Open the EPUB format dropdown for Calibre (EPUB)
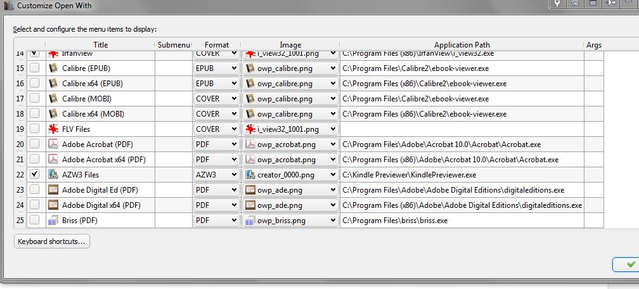 coord(216,68)
